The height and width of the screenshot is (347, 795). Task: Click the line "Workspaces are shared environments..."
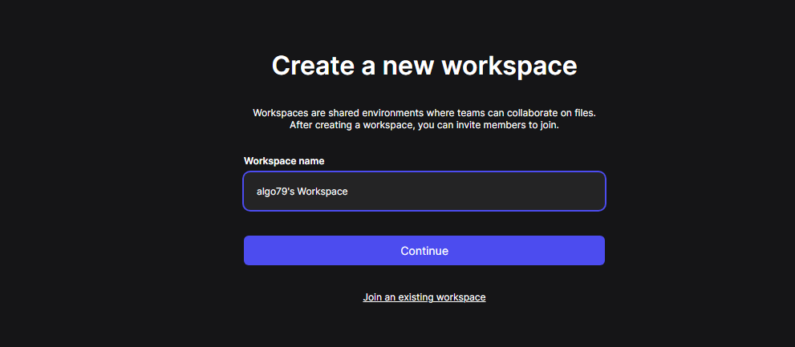(424, 112)
